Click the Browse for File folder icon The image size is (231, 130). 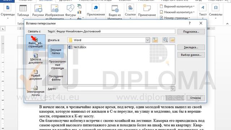[172, 40]
